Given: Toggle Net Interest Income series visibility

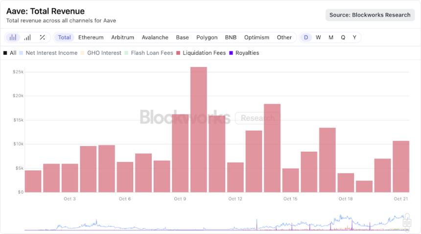Looking at the screenshot, I should [x=48, y=53].
